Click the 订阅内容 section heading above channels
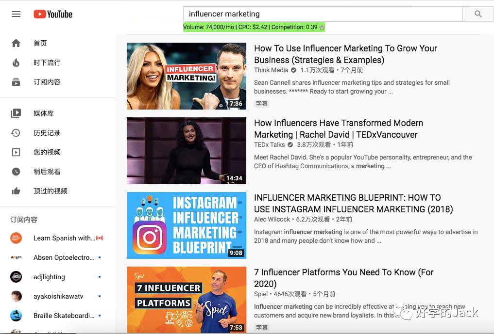Screen dimensions: 494x334 pyautogui.click(x=24, y=220)
